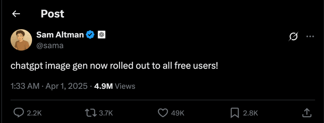This screenshot has height=123, width=324.
Task: Click the Grok explain-post icon
Action: coord(293,37)
